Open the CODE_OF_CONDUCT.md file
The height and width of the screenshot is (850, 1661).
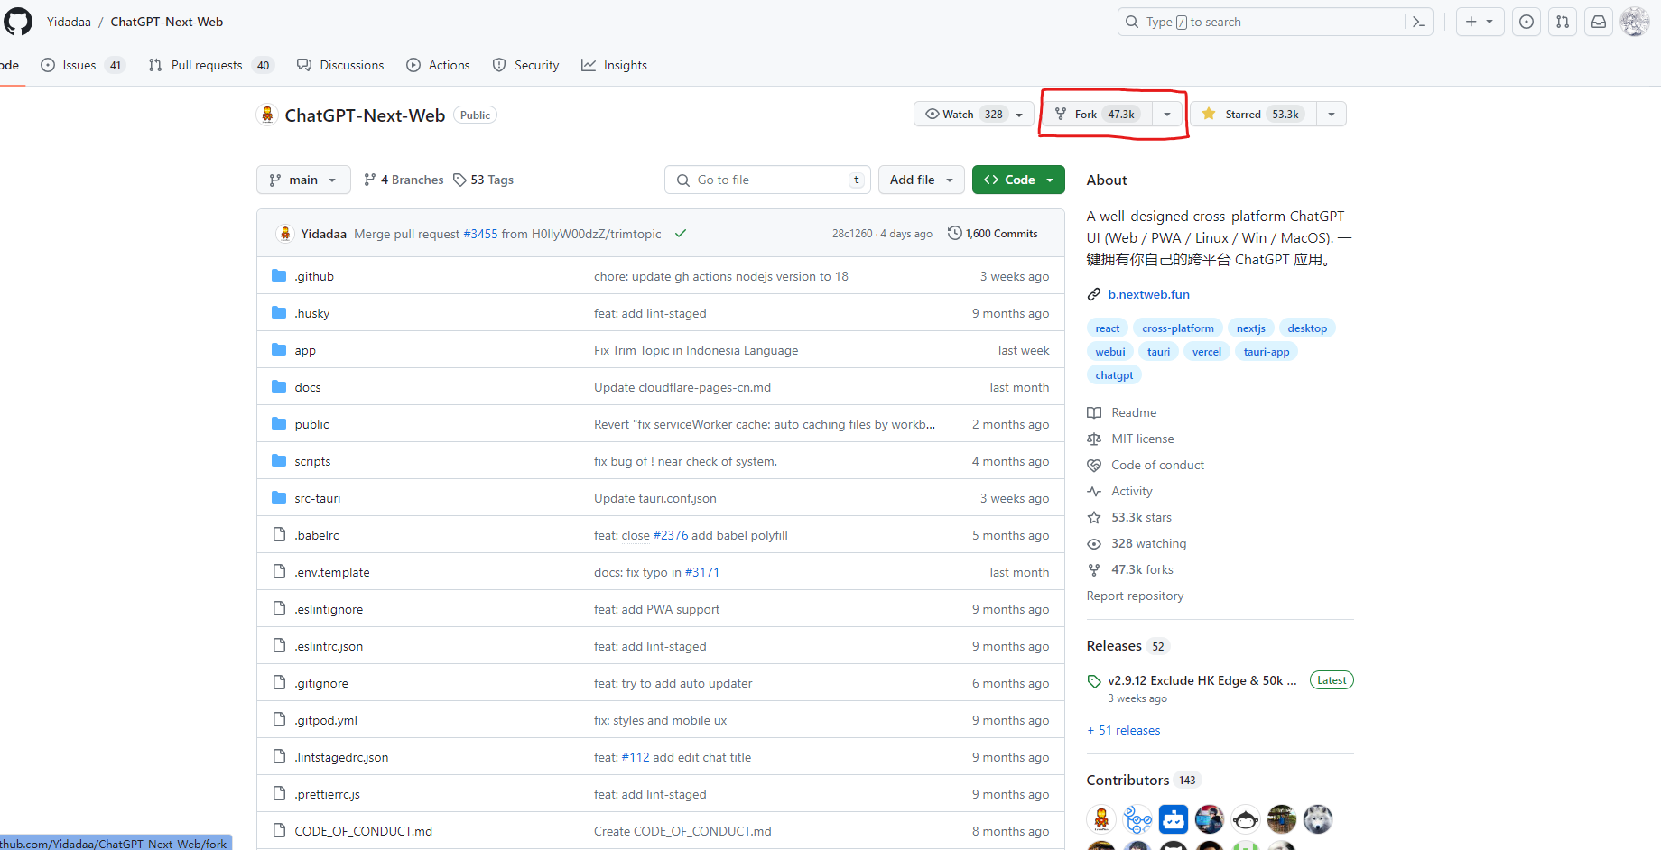pos(363,831)
